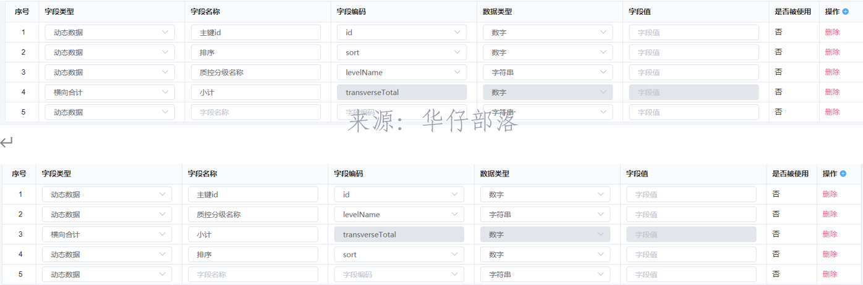
Task: Expand the levelName field code dropdown in top table
Action: click(x=401, y=72)
